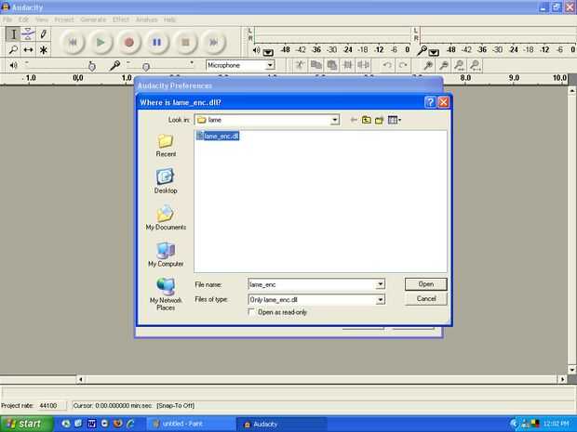The height and width of the screenshot is (432, 577).
Task: Click the dialog Help question button
Action: click(x=430, y=102)
